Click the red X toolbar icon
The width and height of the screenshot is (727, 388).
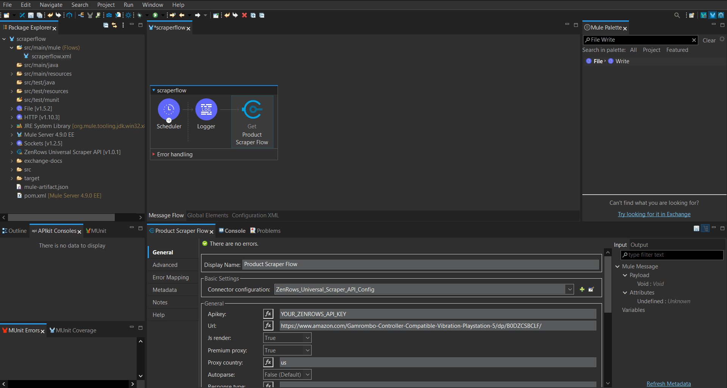click(x=245, y=15)
